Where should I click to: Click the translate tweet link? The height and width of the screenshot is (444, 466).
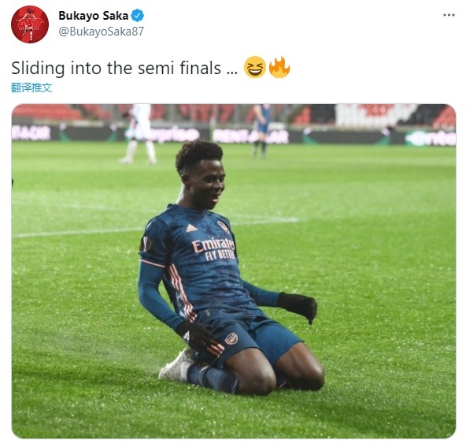(x=31, y=88)
